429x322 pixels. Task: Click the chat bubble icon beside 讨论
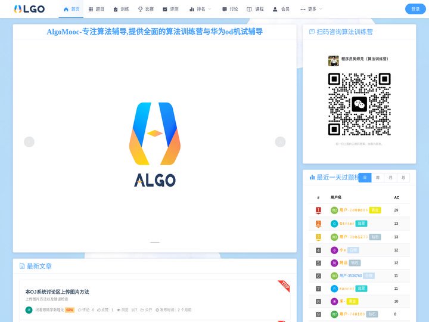pos(225,10)
